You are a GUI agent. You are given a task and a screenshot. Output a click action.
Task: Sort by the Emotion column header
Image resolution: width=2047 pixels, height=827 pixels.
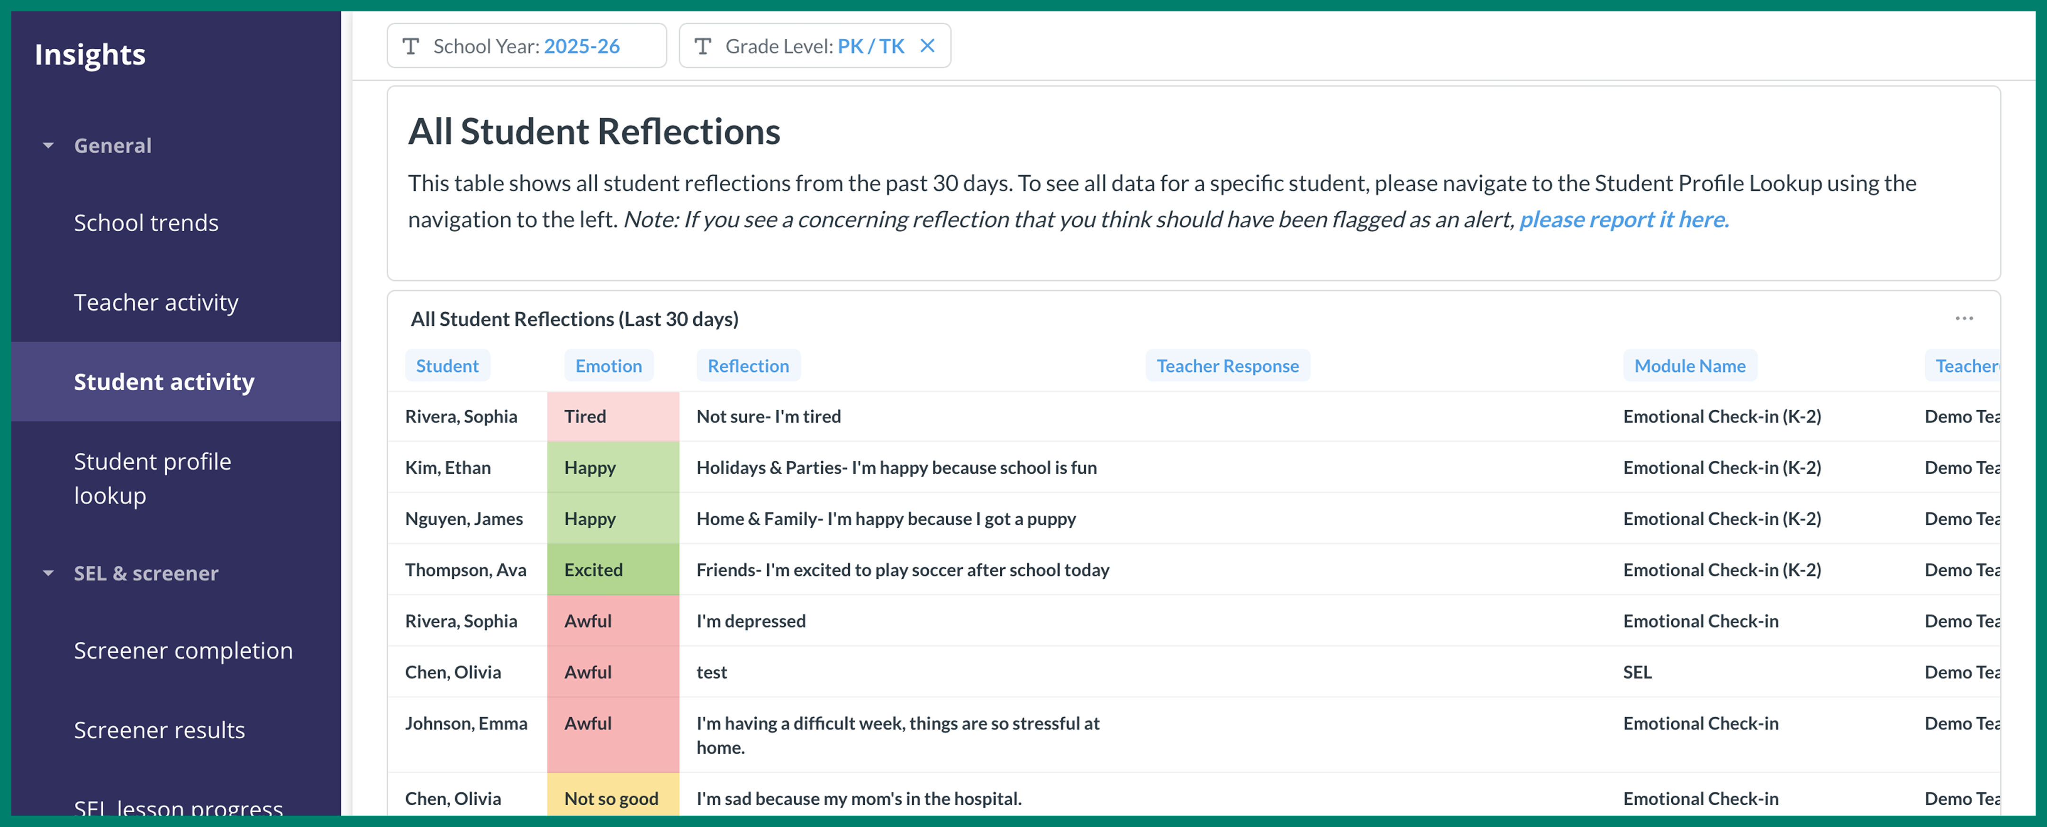coord(608,366)
